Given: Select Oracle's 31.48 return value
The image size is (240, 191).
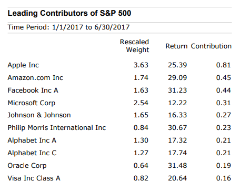Looking at the screenshot, I should (x=177, y=166).
